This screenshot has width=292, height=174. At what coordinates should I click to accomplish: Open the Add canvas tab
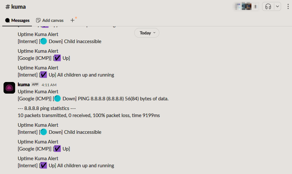50,20
